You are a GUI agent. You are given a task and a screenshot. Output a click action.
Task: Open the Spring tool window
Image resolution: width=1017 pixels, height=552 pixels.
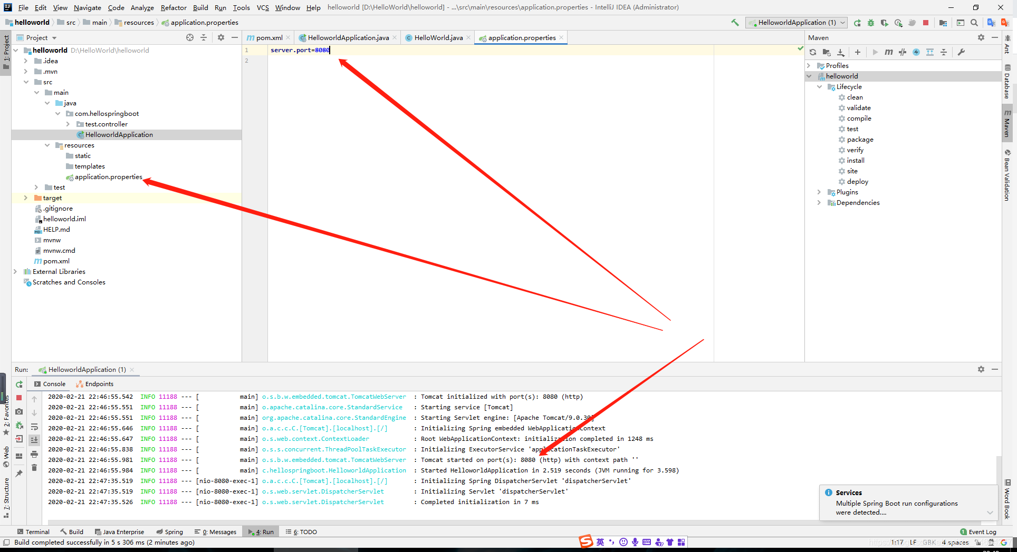pos(169,532)
